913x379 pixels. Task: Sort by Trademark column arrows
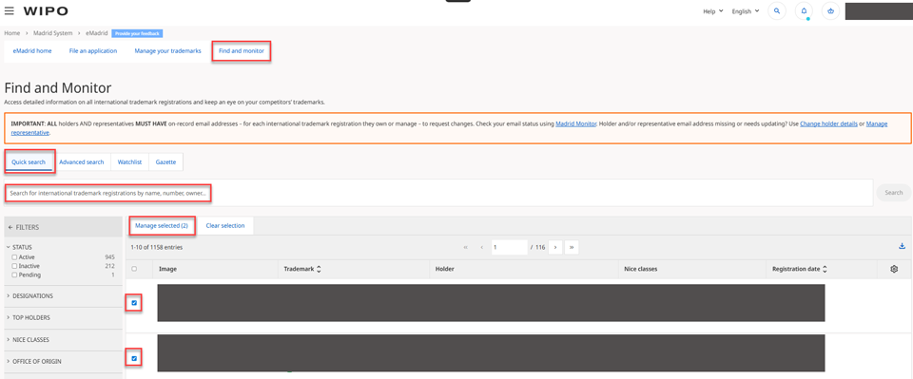319,269
